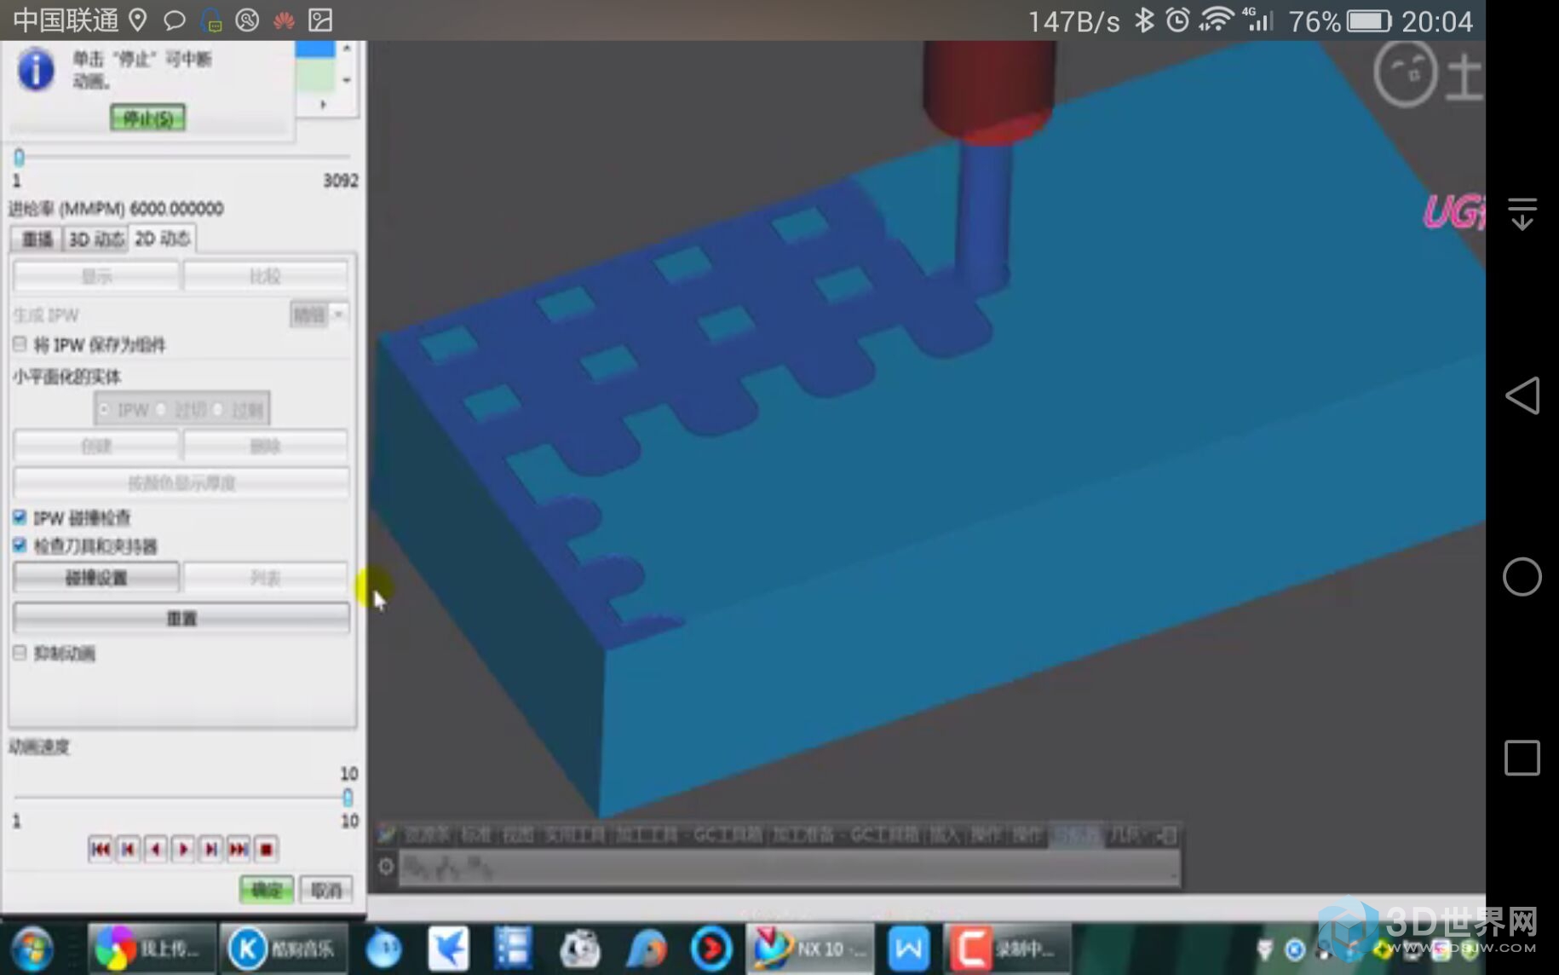Tap the round face icon in viewport corner
This screenshot has height=975, width=1559.
click(1405, 74)
